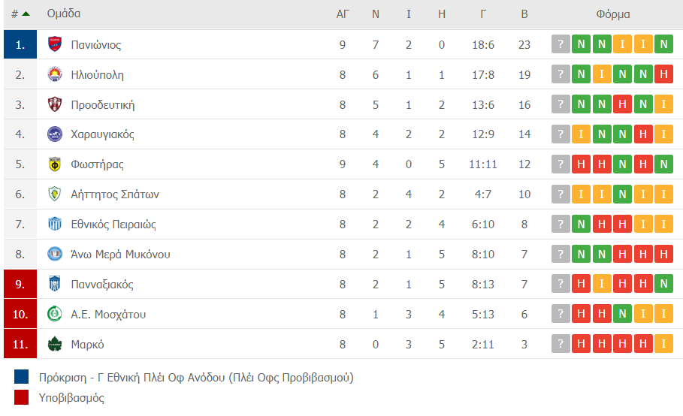Click the Α.Ε. Μοσχάτου green crest icon

coord(54,314)
